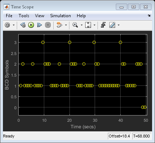Open Configuration Properties gear icon

7,25
